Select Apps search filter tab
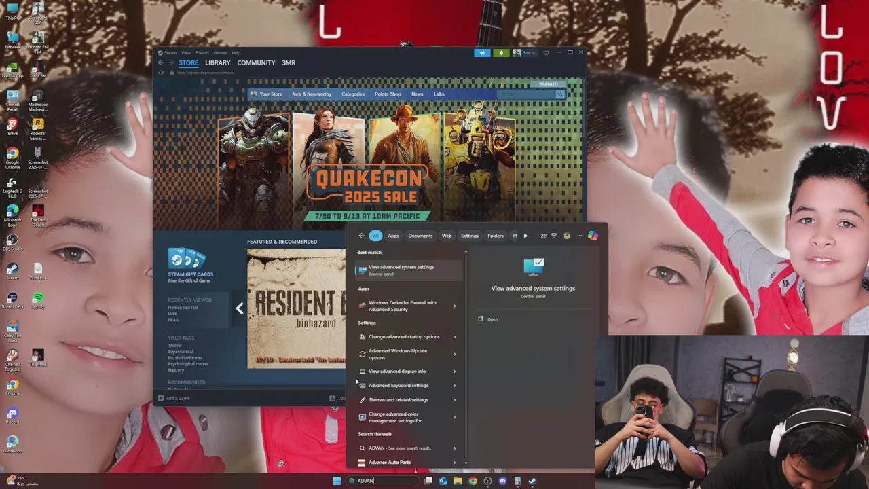The image size is (869, 489). [x=393, y=236]
